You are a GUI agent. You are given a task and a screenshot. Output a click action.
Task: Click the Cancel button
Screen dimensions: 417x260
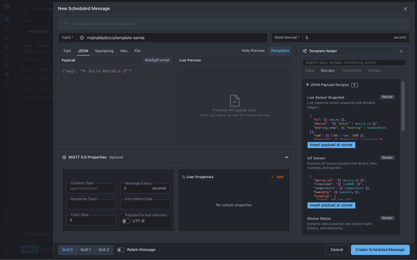coord(337,250)
